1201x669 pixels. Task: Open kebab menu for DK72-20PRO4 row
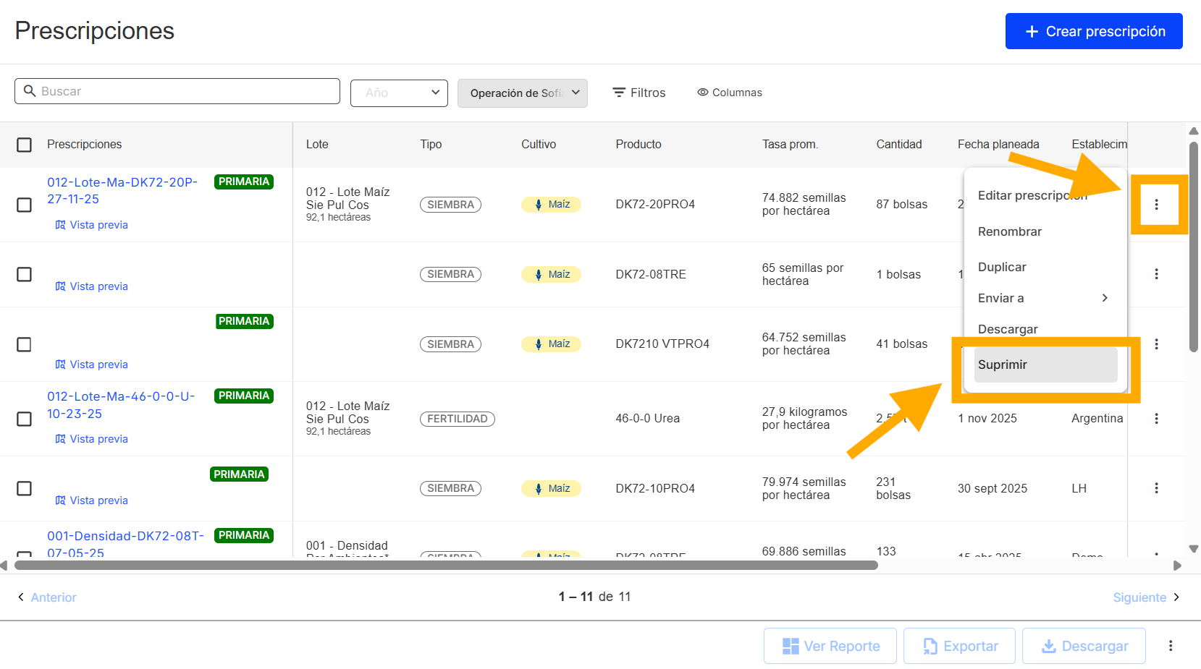(1156, 205)
